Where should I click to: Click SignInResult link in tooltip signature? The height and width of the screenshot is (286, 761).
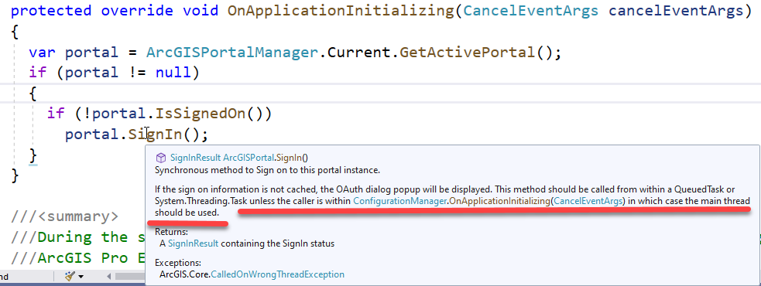[195, 158]
